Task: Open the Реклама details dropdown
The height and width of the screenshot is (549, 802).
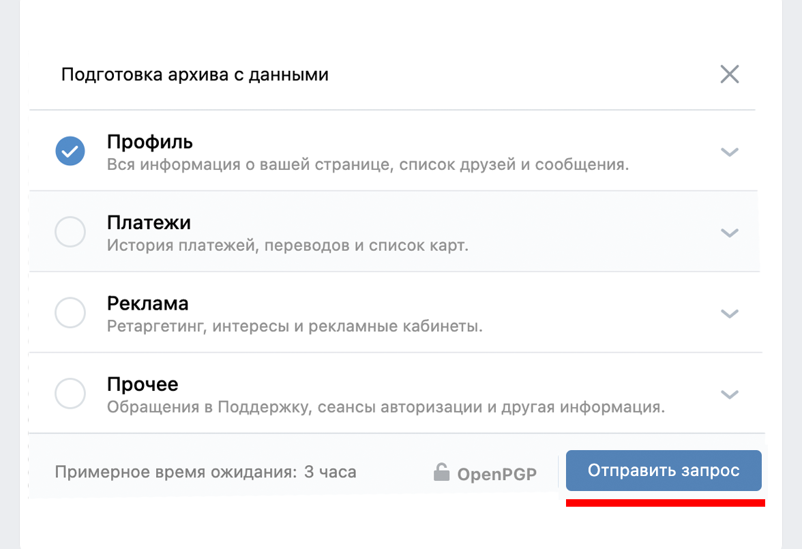Action: coord(729,314)
